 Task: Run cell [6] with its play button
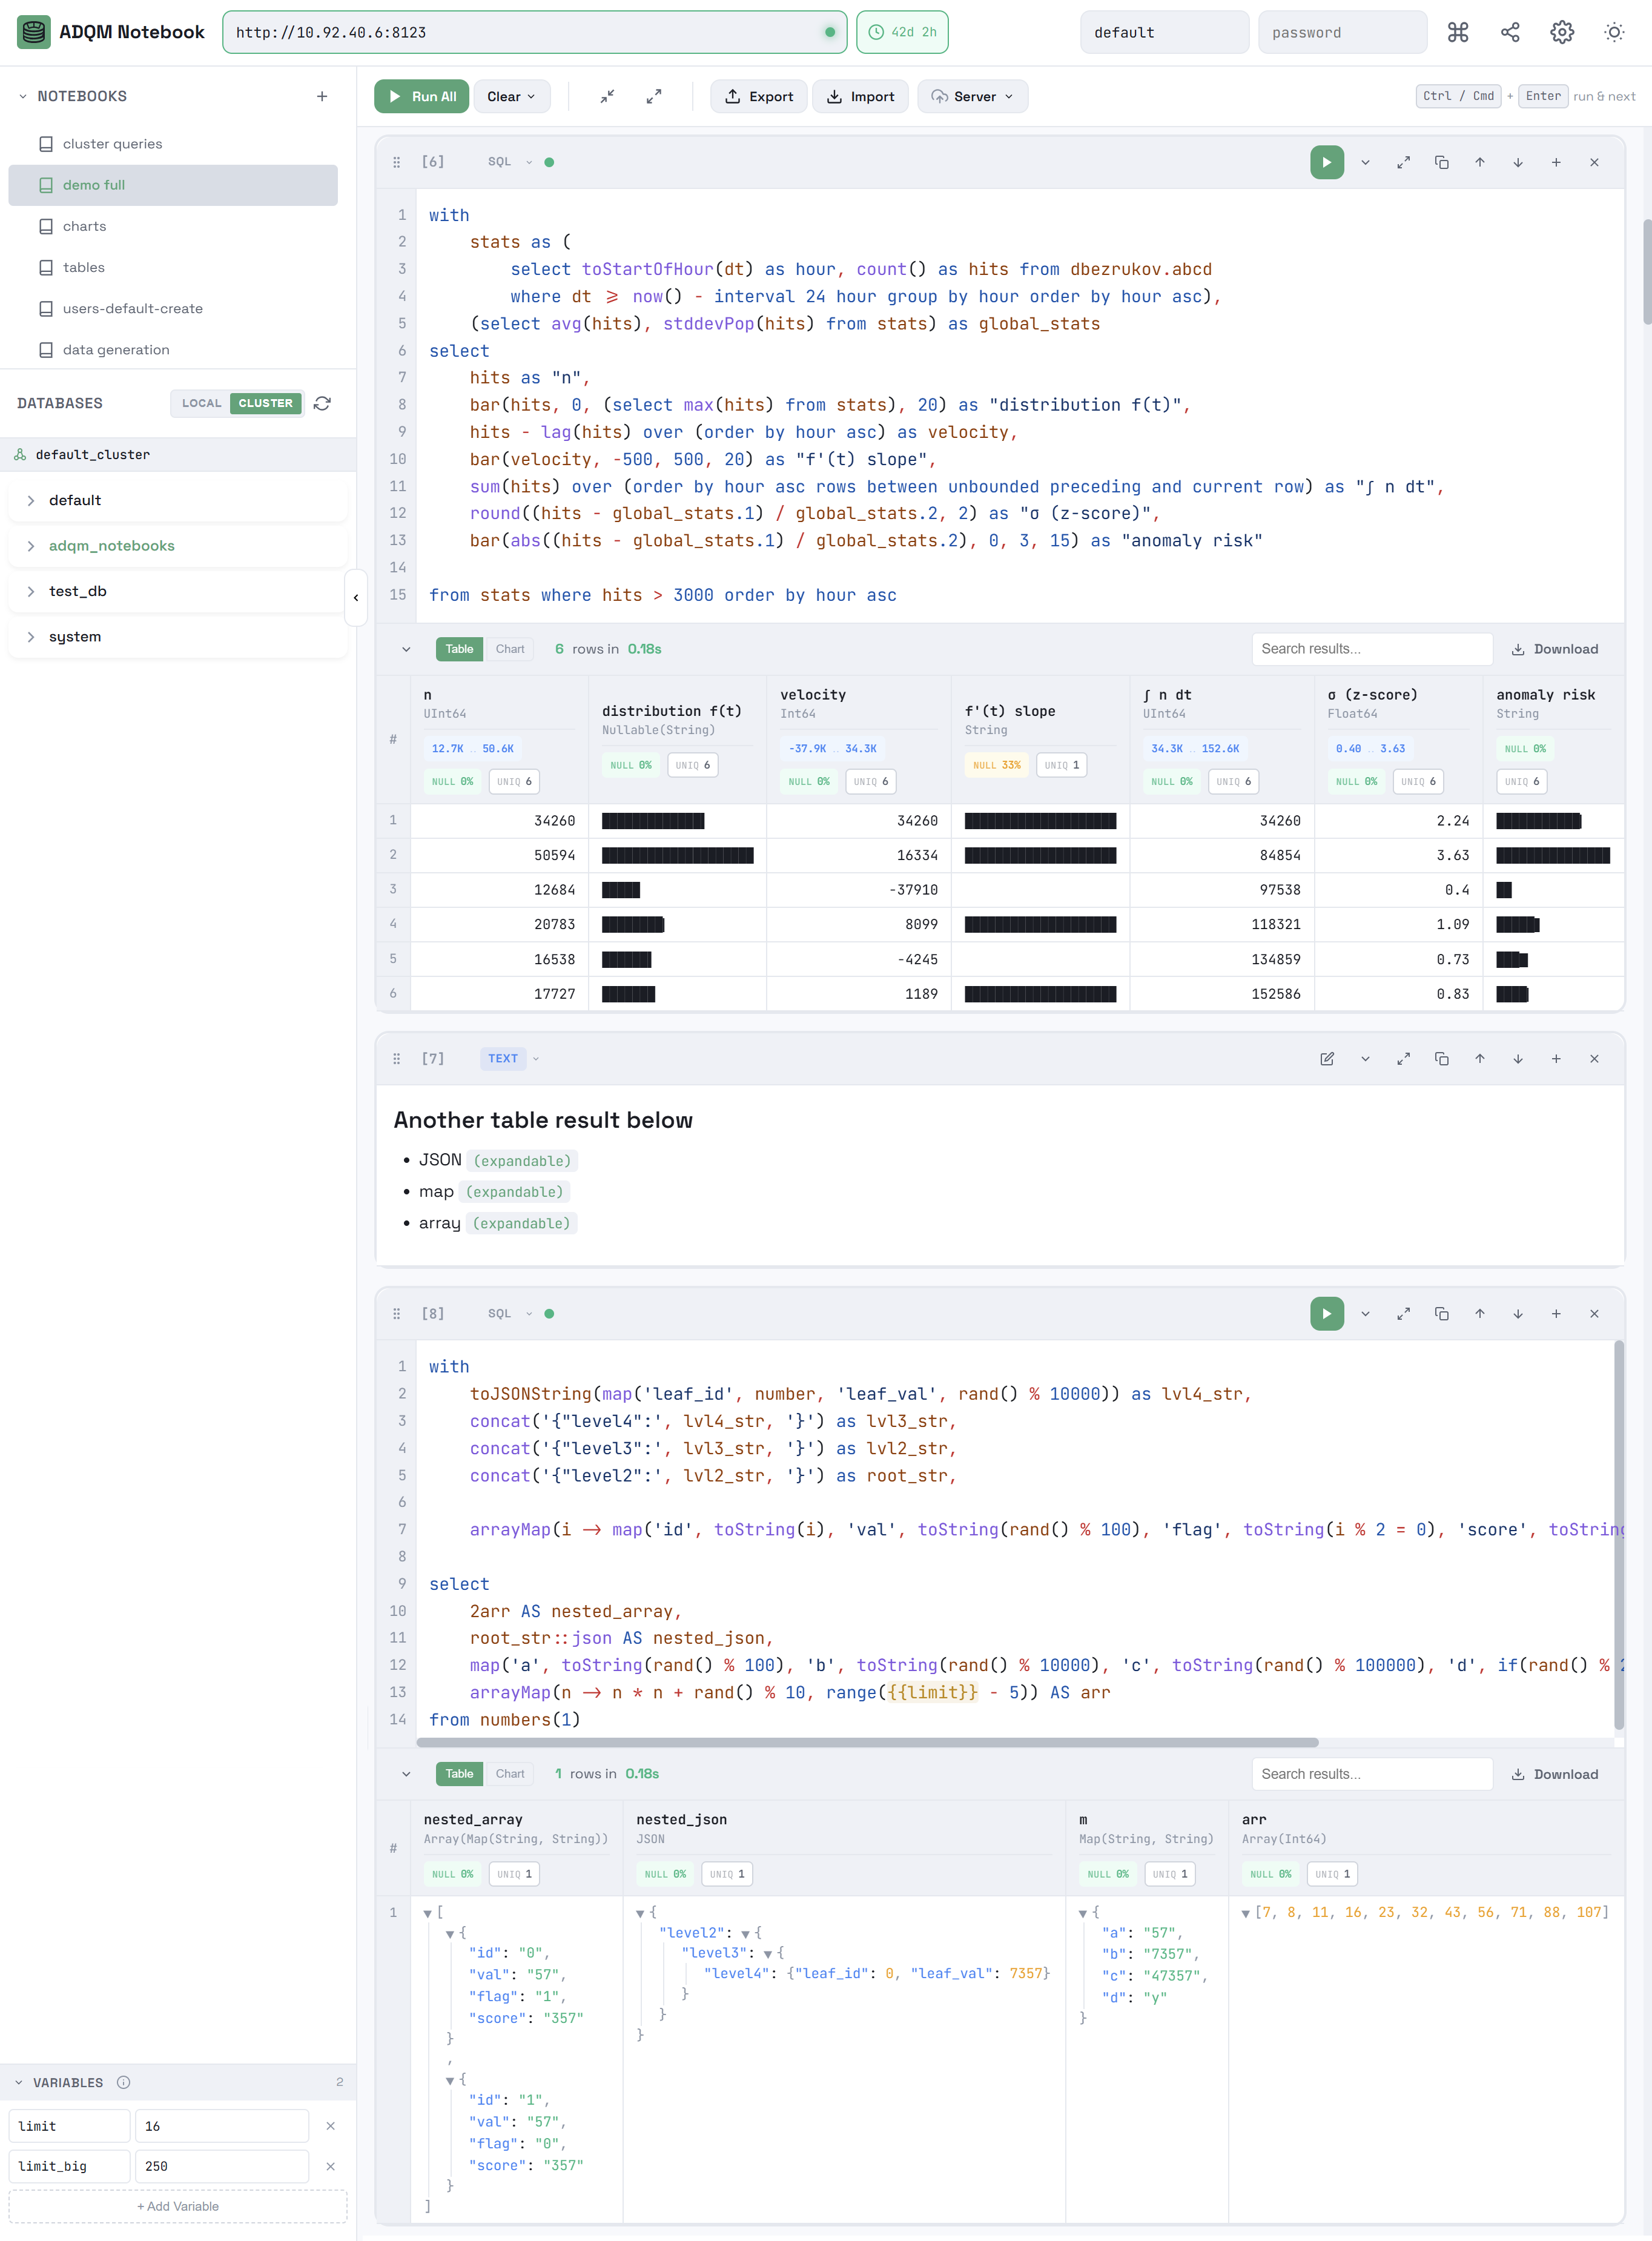(x=1327, y=161)
